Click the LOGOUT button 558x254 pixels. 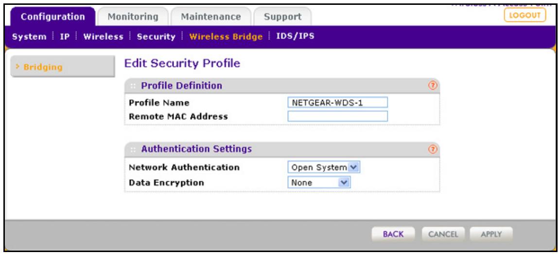point(525,15)
